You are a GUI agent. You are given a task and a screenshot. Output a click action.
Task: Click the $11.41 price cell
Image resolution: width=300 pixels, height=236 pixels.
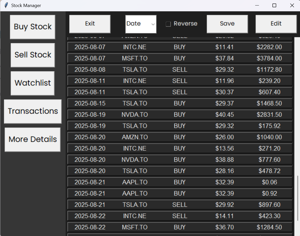tap(225, 47)
